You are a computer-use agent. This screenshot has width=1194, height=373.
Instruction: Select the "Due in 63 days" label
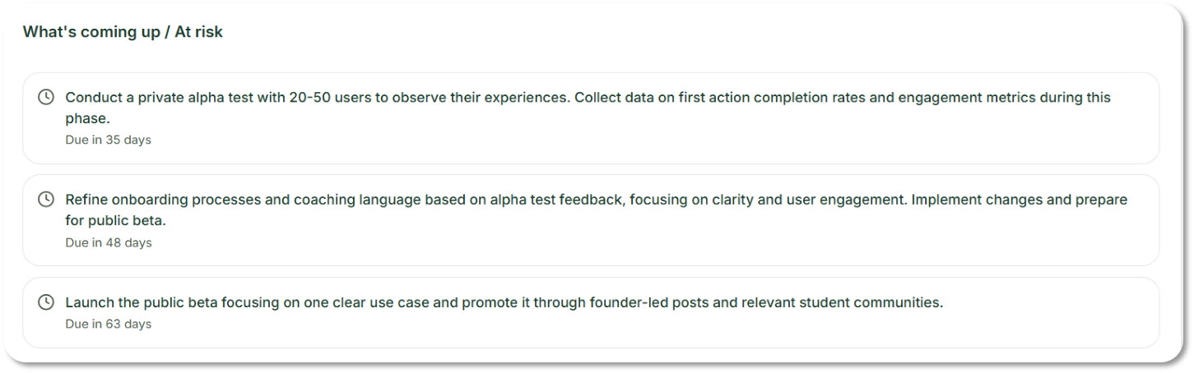point(108,324)
